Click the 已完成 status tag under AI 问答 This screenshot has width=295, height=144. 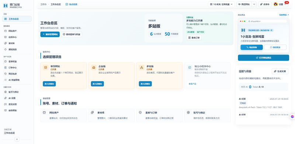(x=243, y=103)
